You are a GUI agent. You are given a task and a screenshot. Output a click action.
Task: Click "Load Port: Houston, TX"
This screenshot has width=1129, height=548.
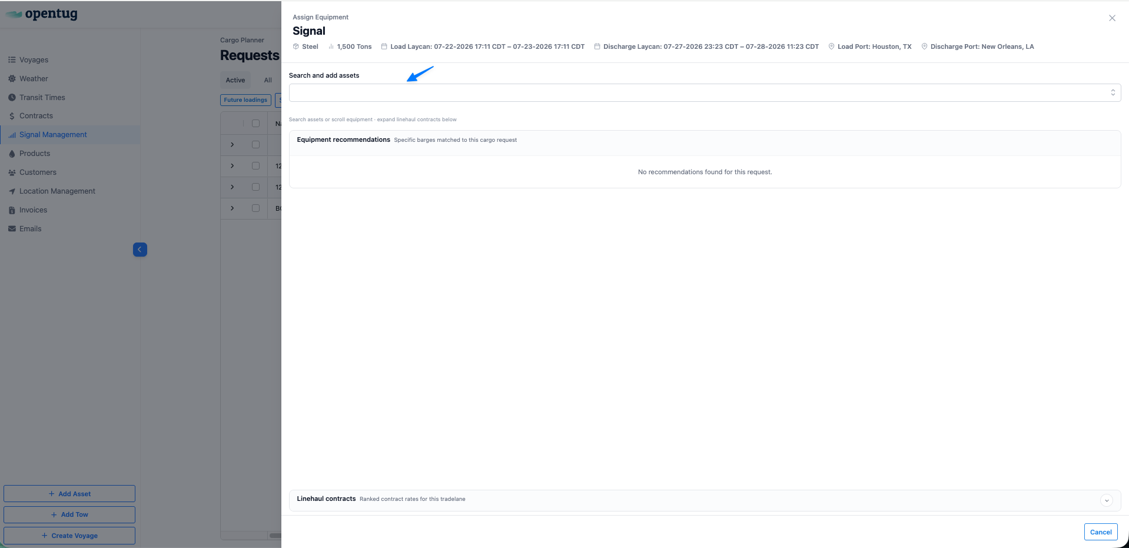tap(875, 47)
